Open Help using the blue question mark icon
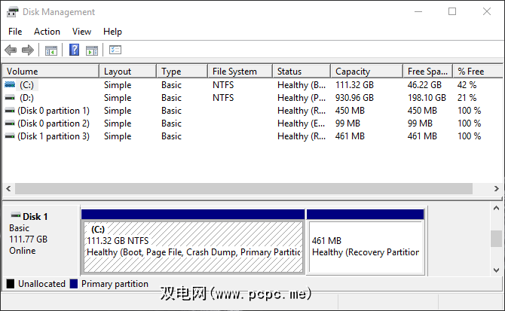Viewport: 505px width, 311px height. pyautogui.click(x=75, y=50)
